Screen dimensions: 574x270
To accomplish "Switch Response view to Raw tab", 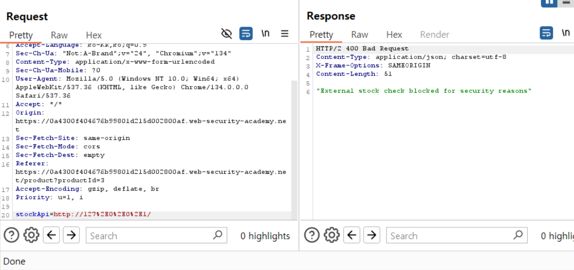I will click(x=359, y=35).
